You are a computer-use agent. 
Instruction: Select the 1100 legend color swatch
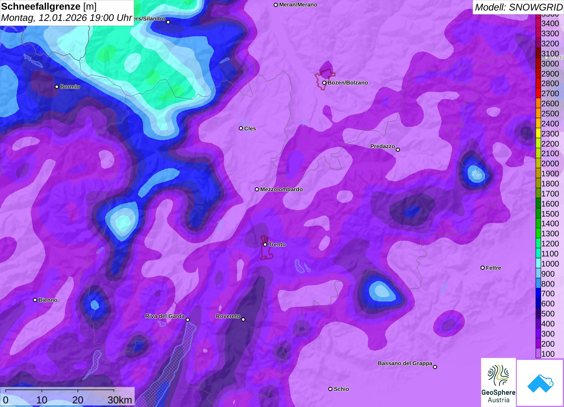538,254
